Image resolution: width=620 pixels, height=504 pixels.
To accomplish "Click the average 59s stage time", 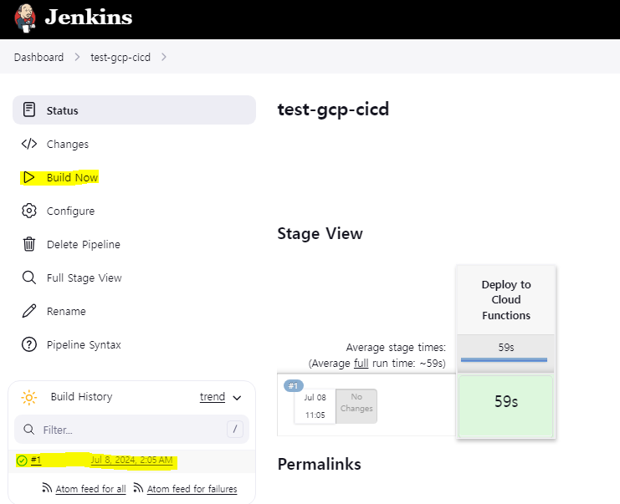I will click(x=506, y=347).
